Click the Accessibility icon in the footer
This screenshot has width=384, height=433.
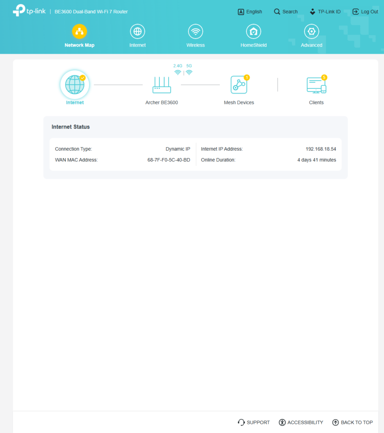[x=281, y=422]
